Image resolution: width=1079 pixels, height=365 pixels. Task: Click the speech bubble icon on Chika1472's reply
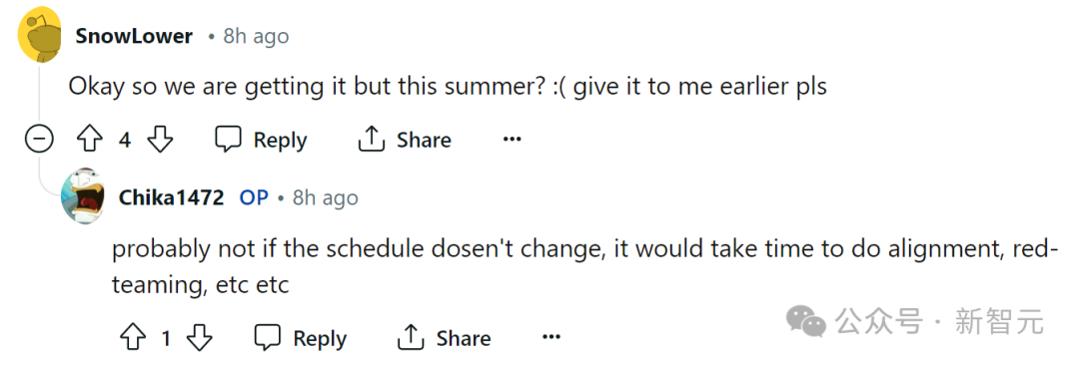pyautogui.click(x=268, y=337)
